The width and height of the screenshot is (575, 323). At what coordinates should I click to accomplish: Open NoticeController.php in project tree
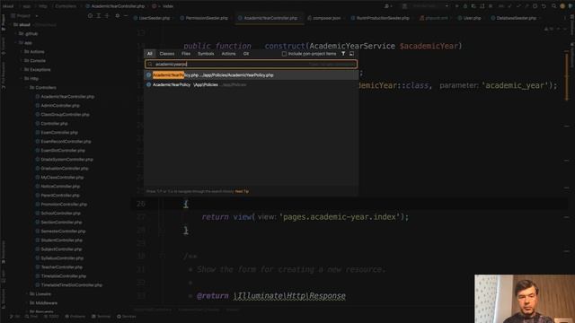click(60, 187)
